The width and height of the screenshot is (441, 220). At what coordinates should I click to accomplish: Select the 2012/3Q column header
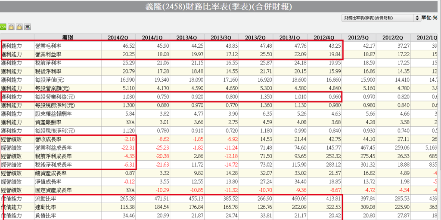(359, 38)
